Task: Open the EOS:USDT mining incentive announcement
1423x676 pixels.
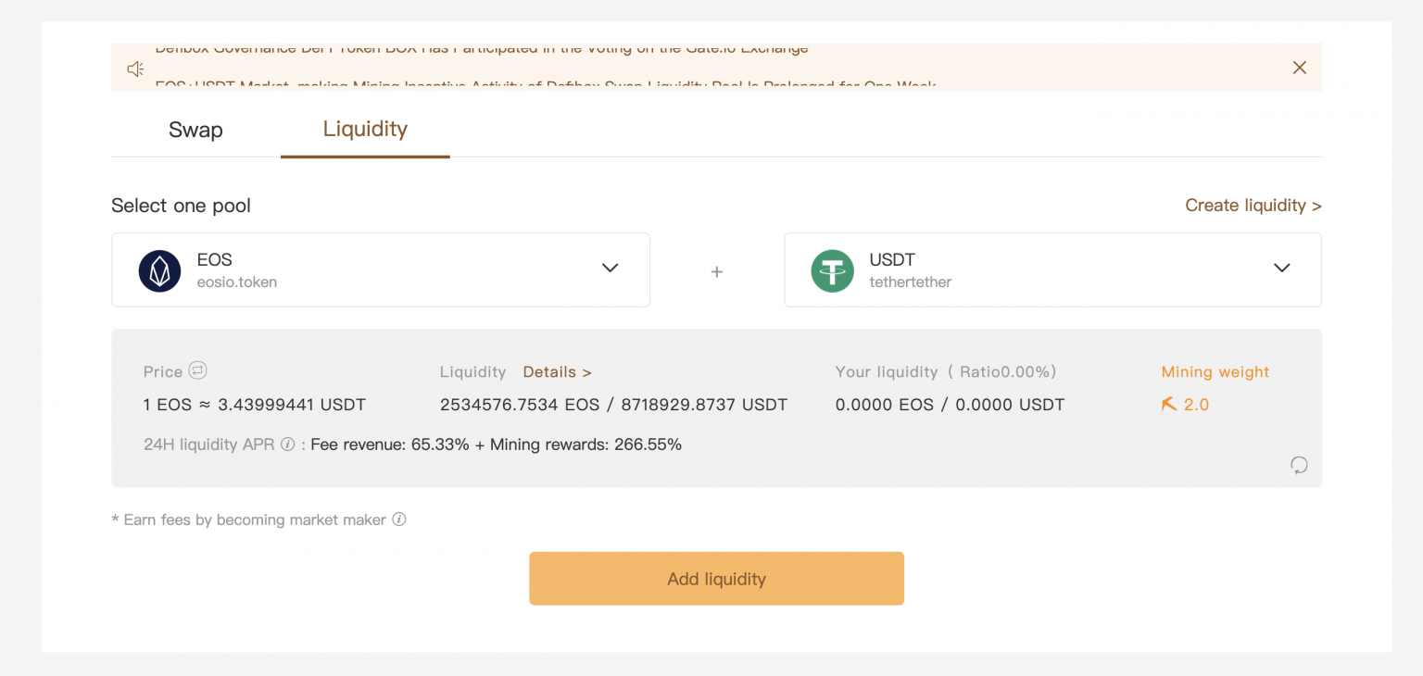Action: 545,86
